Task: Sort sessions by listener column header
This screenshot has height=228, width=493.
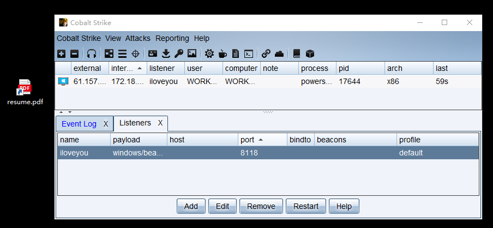Action: (165, 68)
